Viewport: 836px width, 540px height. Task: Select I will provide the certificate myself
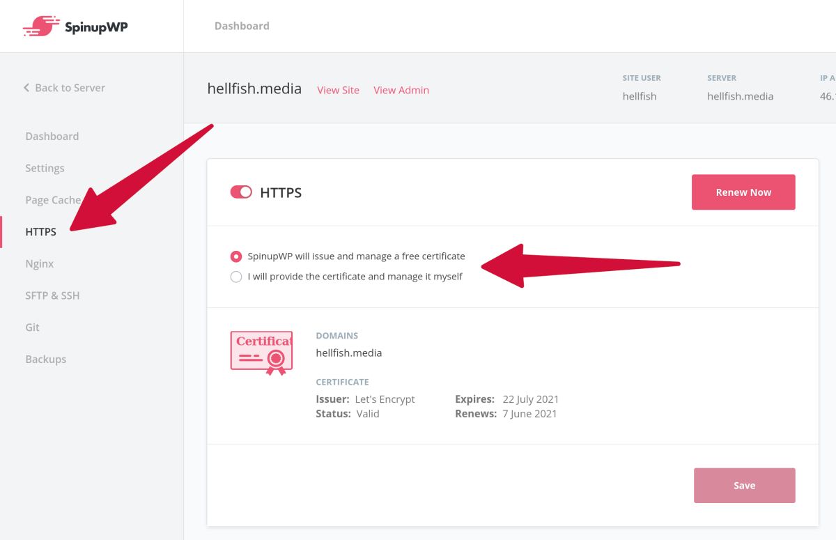coord(236,277)
